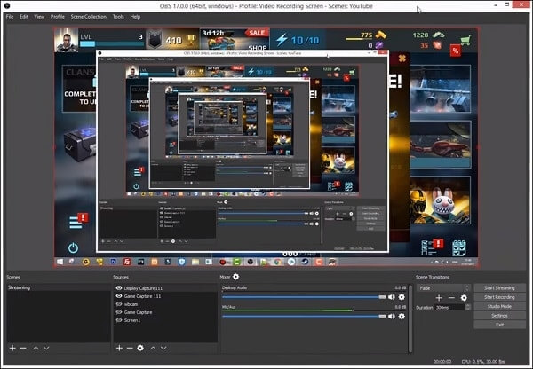Open Desktop Audio gear options

click(402, 297)
